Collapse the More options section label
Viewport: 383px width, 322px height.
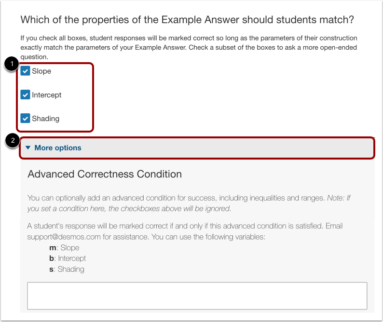pos(58,148)
